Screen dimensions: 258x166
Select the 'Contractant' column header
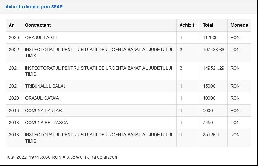pos(38,25)
